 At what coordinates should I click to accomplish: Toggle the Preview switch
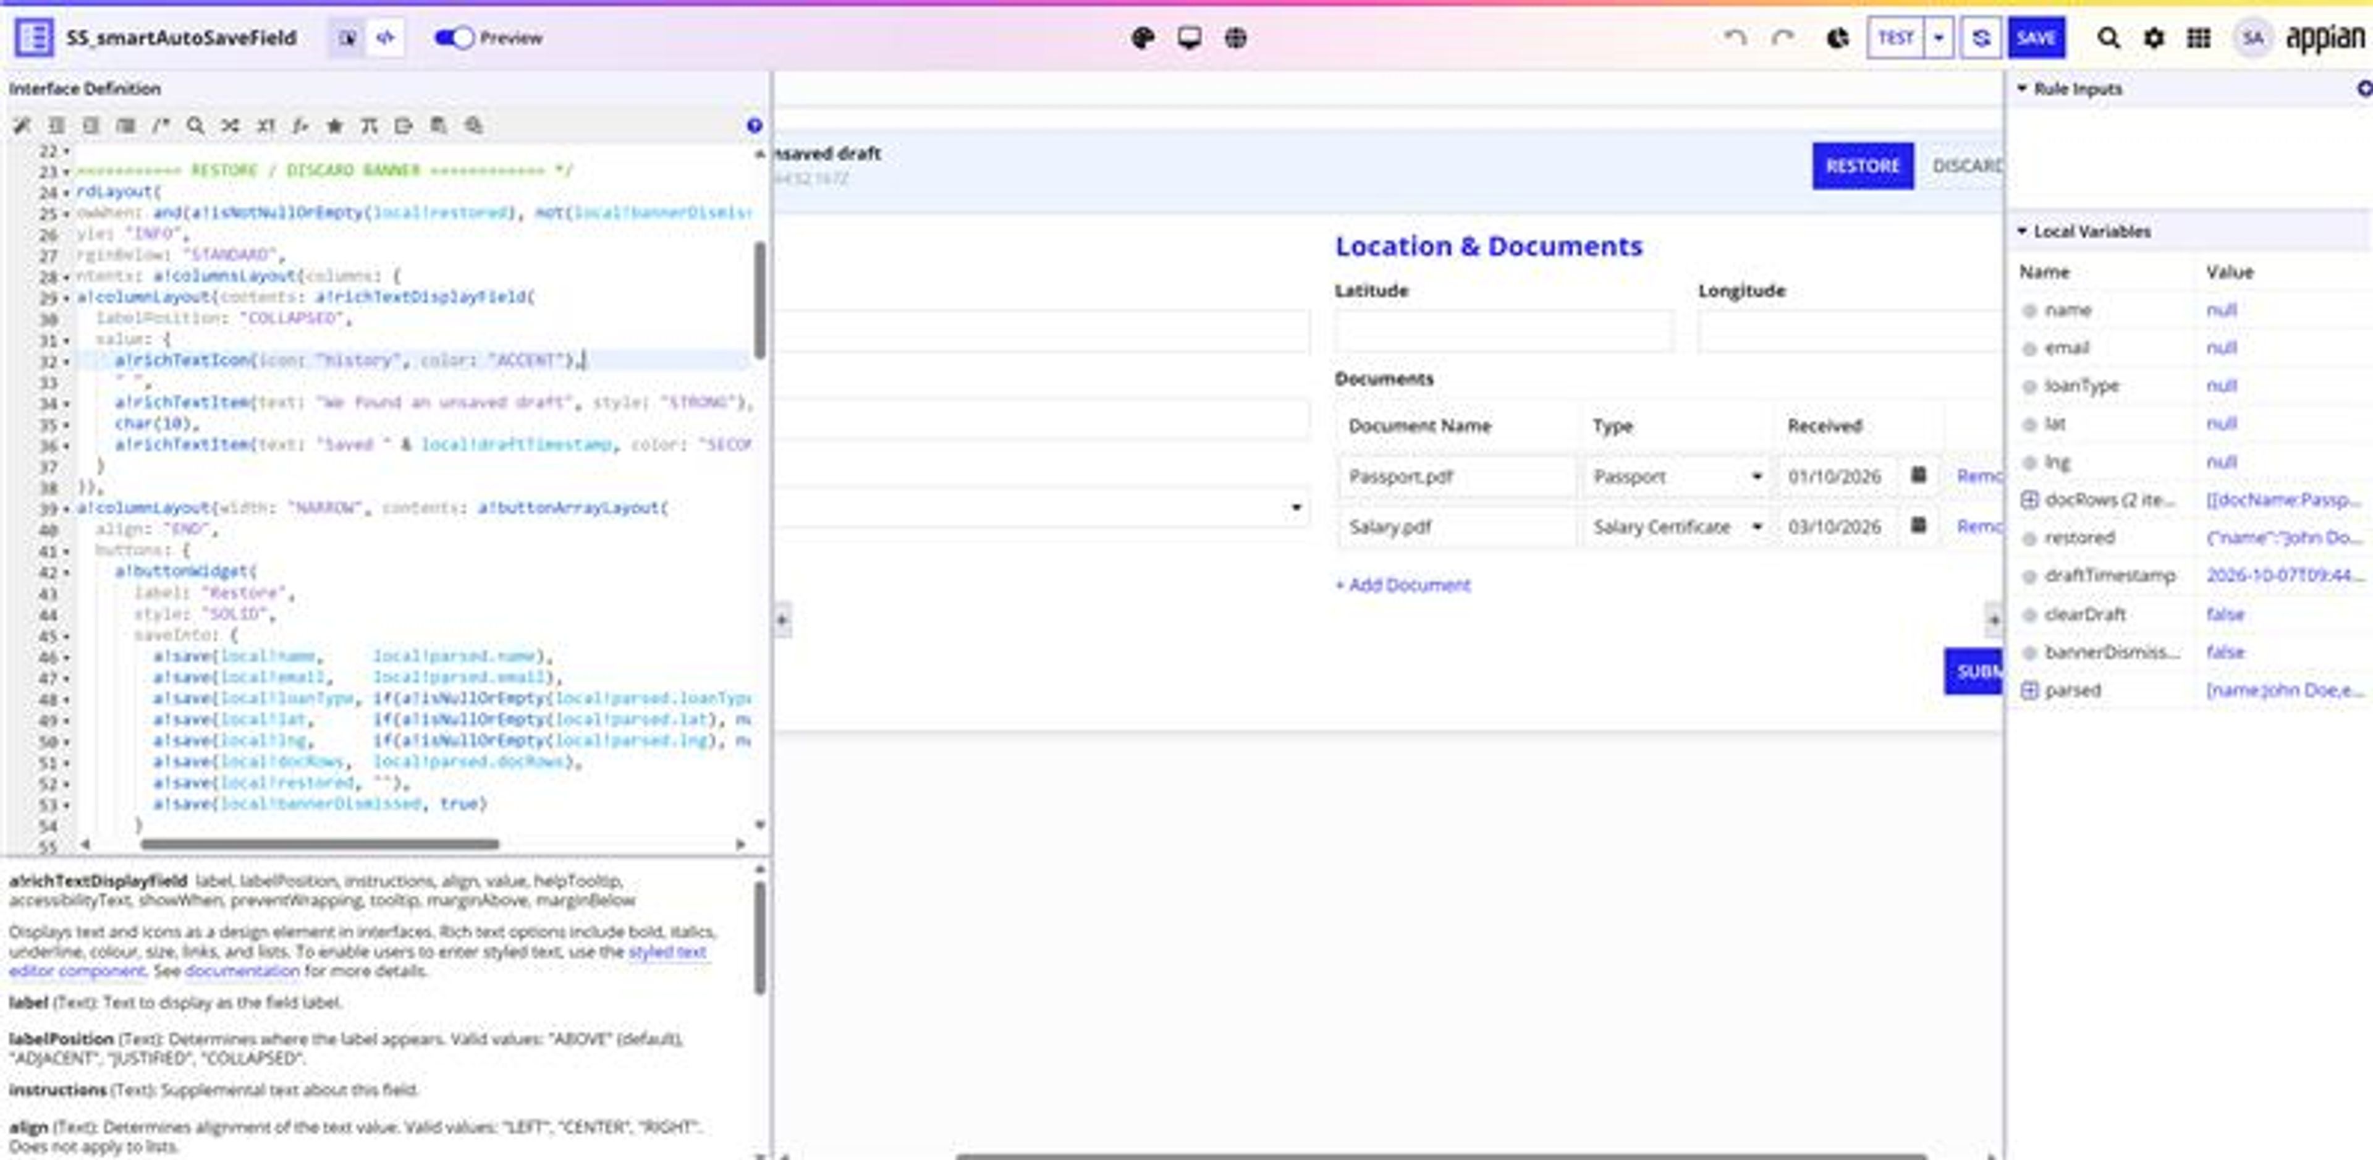click(453, 38)
